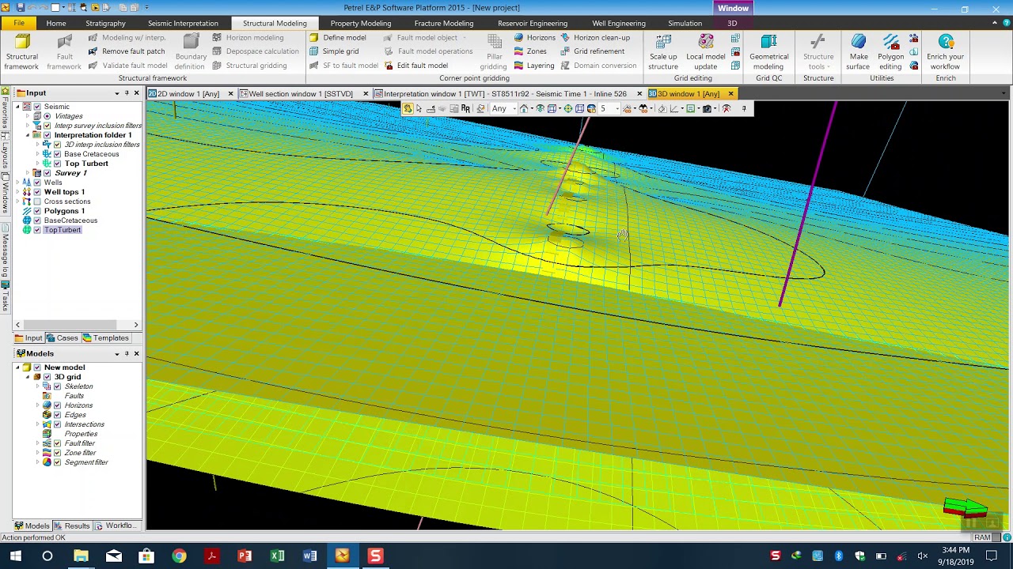The image size is (1013, 569).
Task: Toggle Horizons checkbox in Models pane
Action: (57, 405)
